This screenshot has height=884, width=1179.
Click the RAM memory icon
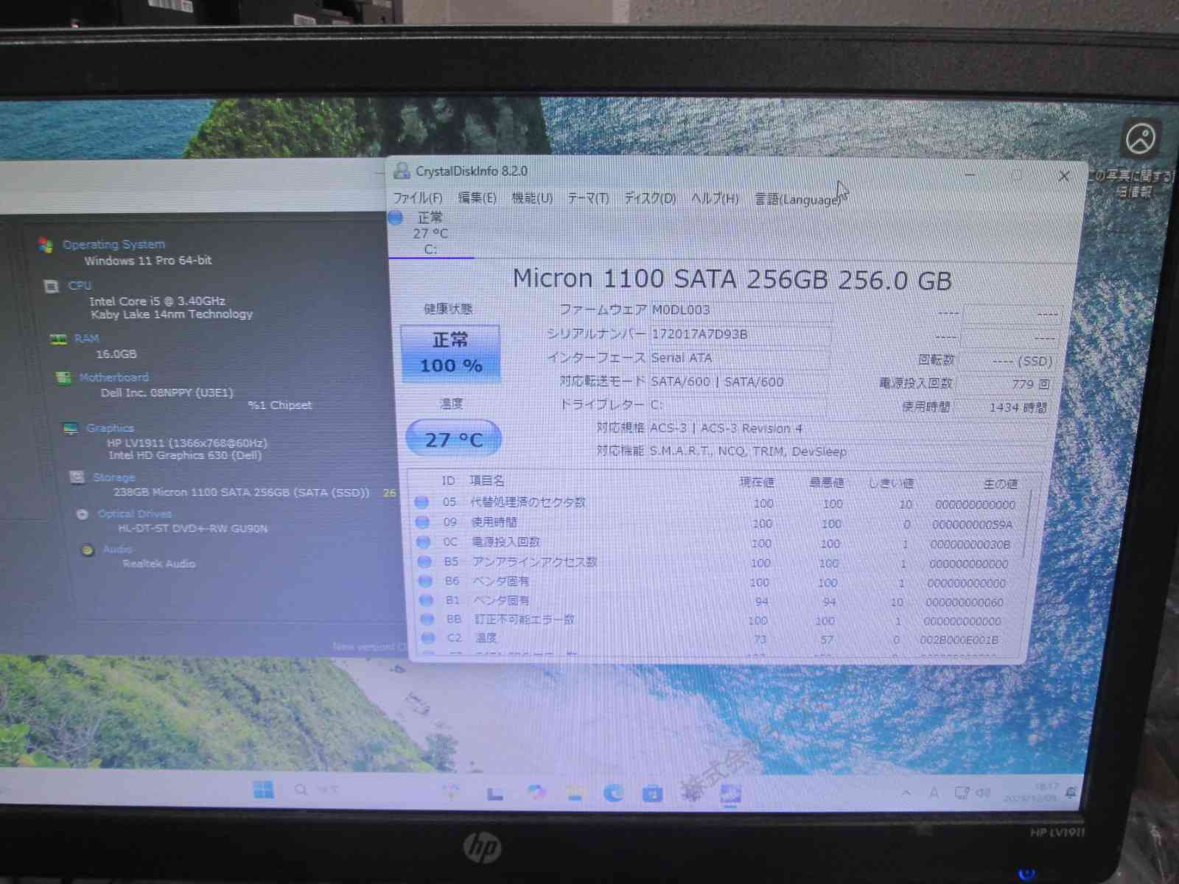point(58,339)
